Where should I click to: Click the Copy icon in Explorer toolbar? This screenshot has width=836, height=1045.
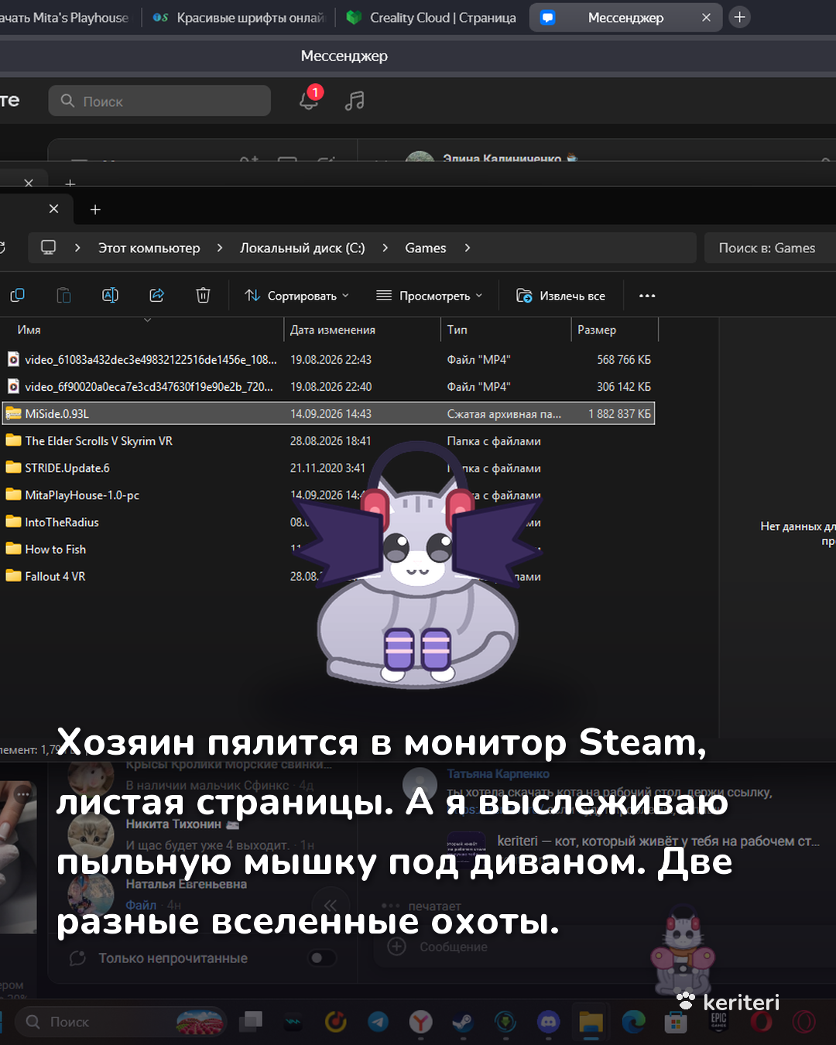(17, 295)
